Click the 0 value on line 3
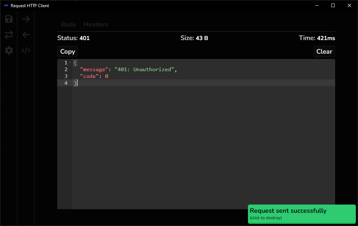358x226 pixels. coord(106,76)
